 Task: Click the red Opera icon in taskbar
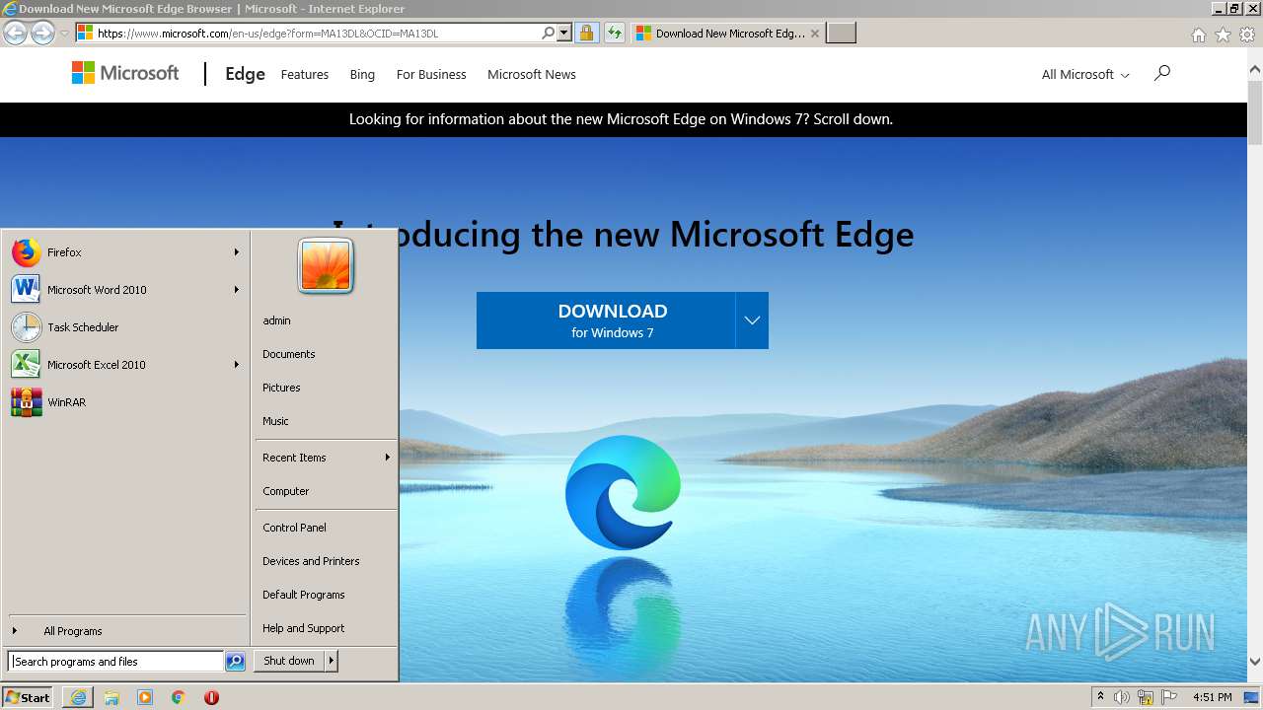(211, 697)
